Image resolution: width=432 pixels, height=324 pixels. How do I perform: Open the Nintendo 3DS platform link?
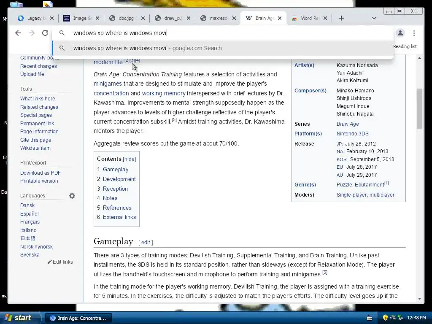[352, 134]
